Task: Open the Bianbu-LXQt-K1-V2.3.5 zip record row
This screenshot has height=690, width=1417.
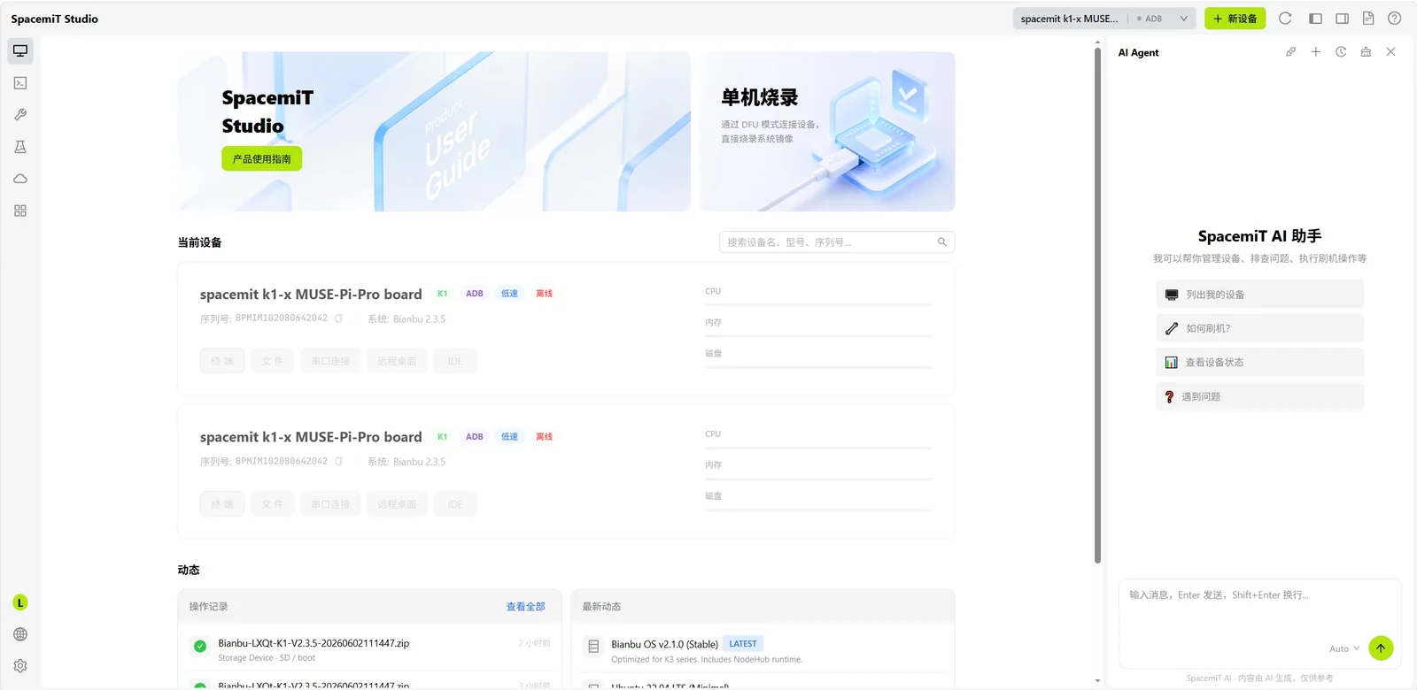Action: click(x=370, y=649)
